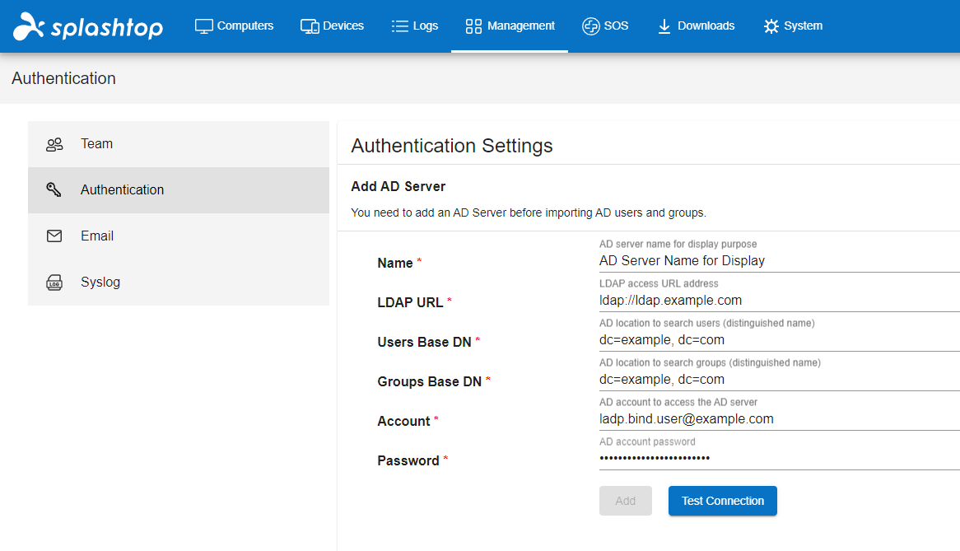Click the Authentication key icon
This screenshot has width=960, height=551.
[x=54, y=189]
